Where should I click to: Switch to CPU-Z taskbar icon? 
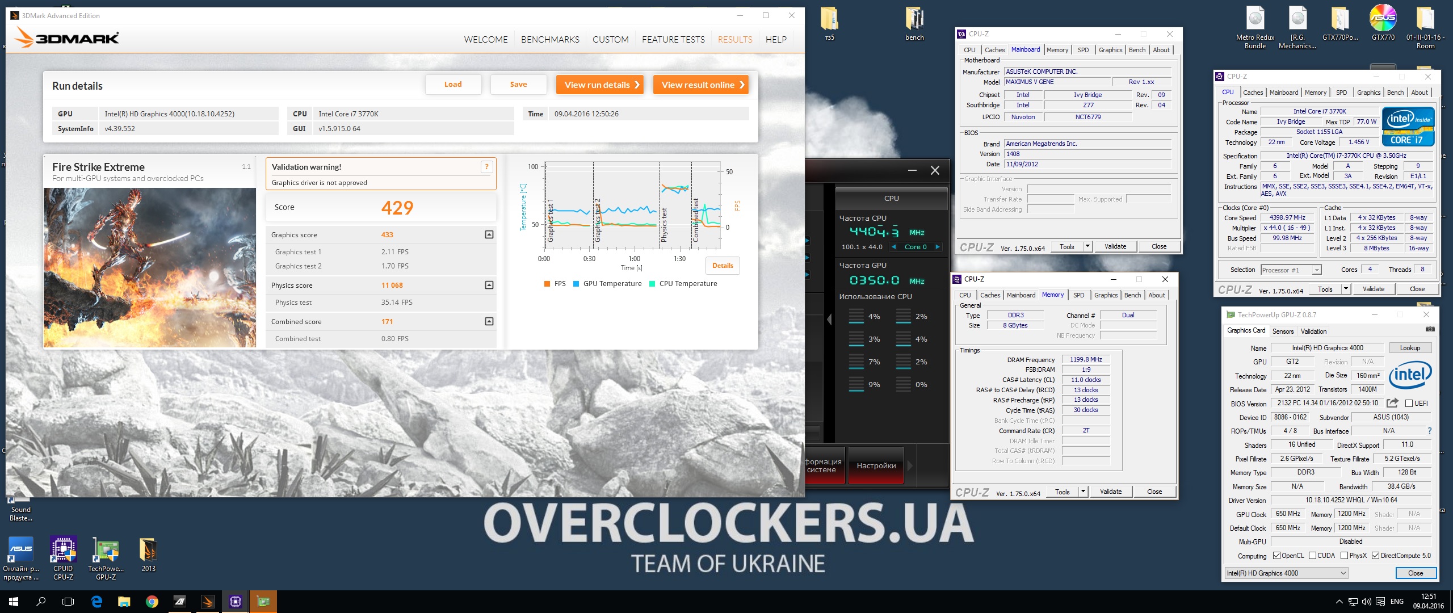235,602
